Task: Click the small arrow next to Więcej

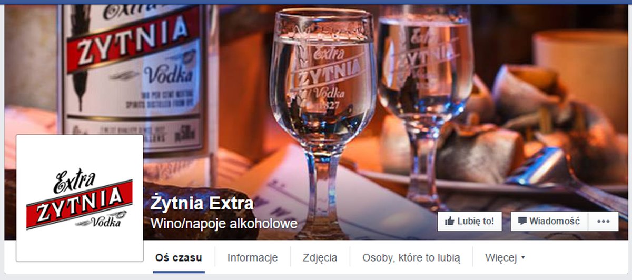Action: pos(522,258)
